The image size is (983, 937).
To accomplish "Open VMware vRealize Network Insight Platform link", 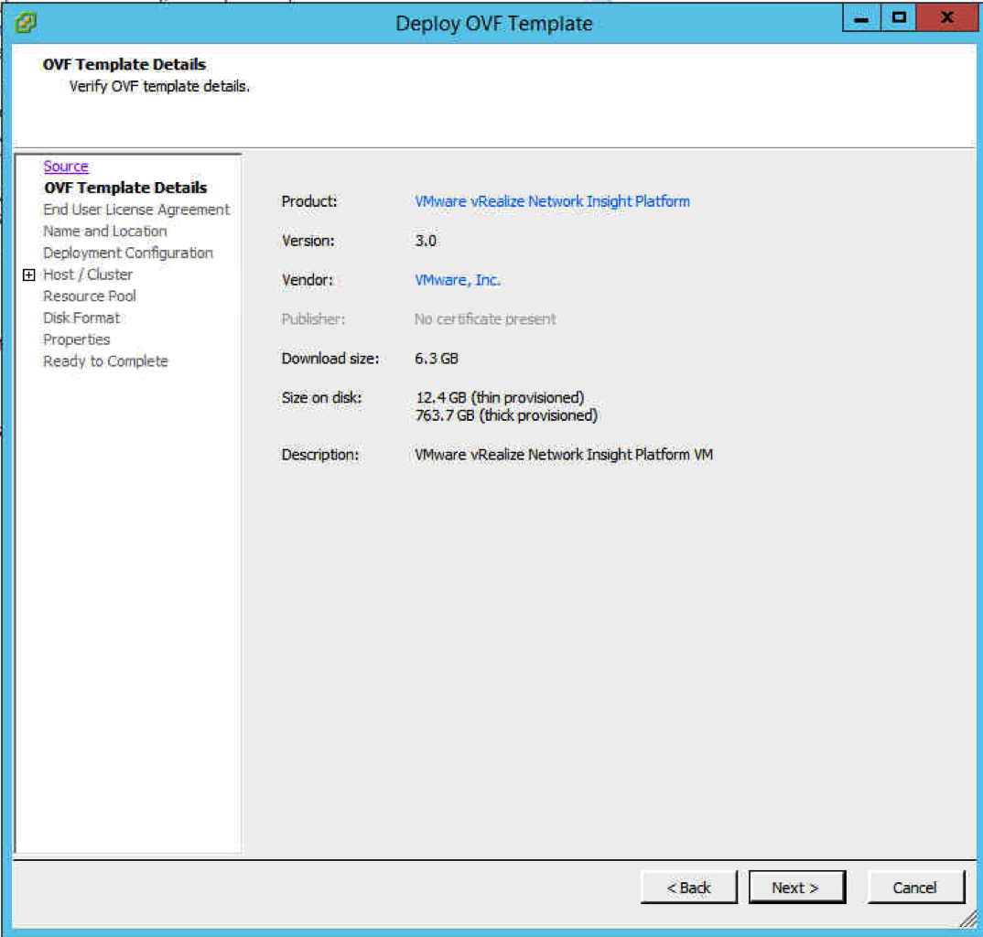I will pos(552,201).
